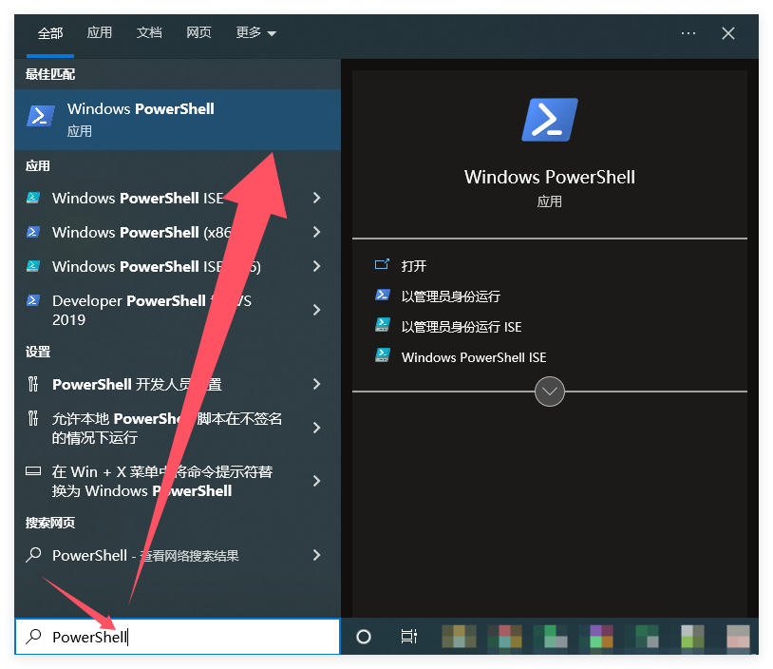Image resolution: width=773 pixels, height=669 pixels.
Task: Click the Windows PowerShell best match icon
Action: [40, 117]
